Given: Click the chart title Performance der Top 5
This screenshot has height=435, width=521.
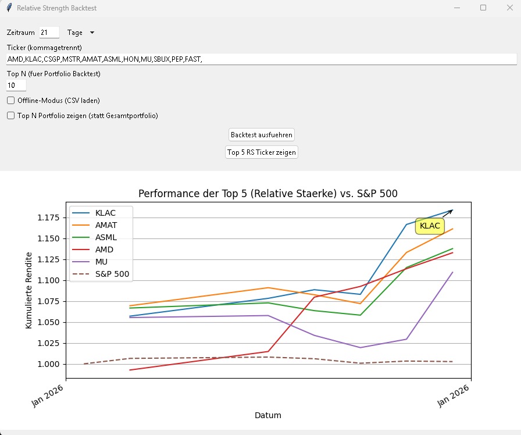Looking at the screenshot, I should pyautogui.click(x=268, y=194).
